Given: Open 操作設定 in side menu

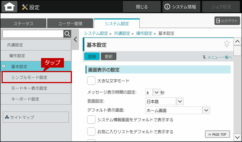Looking at the screenshot, I should 36,56.
